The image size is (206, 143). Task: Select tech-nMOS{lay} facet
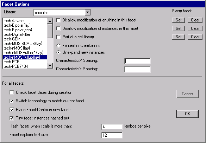[25, 48]
